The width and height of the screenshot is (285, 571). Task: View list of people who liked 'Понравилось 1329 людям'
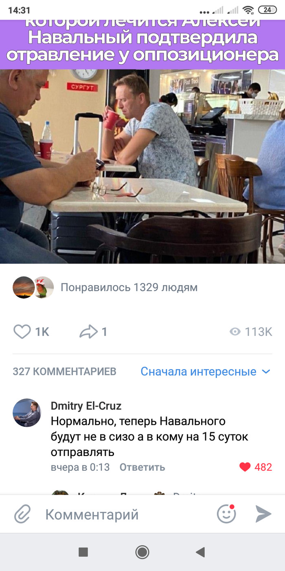point(129,288)
